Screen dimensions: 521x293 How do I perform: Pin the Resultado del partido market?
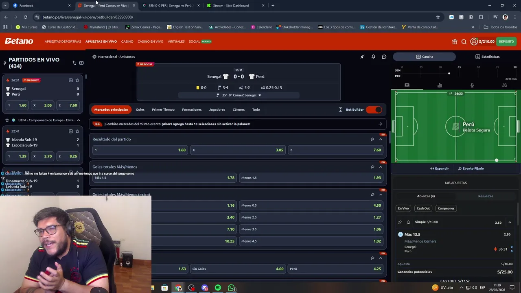pyautogui.click(x=372, y=139)
